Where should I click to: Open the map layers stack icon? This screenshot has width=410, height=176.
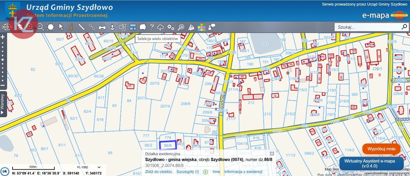coord(20,27)
